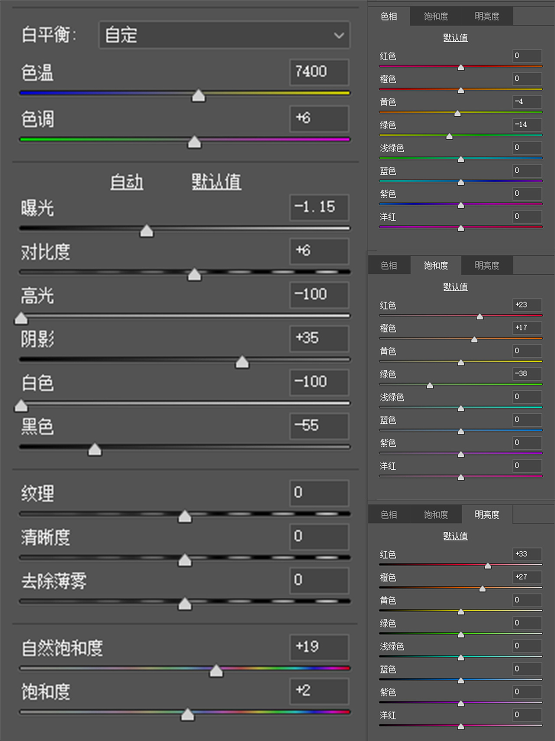This screenshot has height=741, width=555.
Task: Click the 黑色 slider handle
Action: 95,449
